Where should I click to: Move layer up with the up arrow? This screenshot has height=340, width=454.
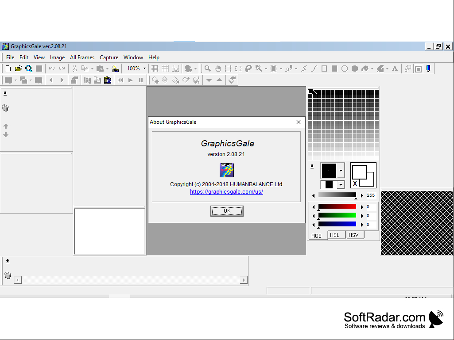click(6, 126)
